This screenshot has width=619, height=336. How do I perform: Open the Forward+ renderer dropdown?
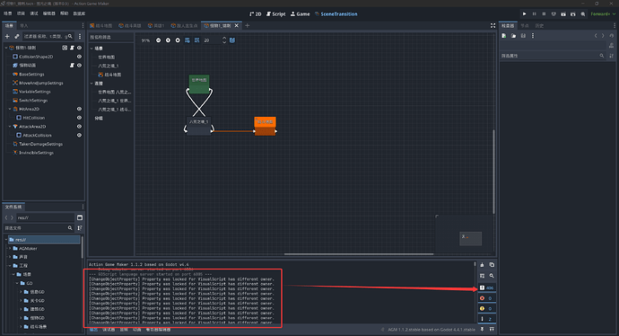pos(602,13)
